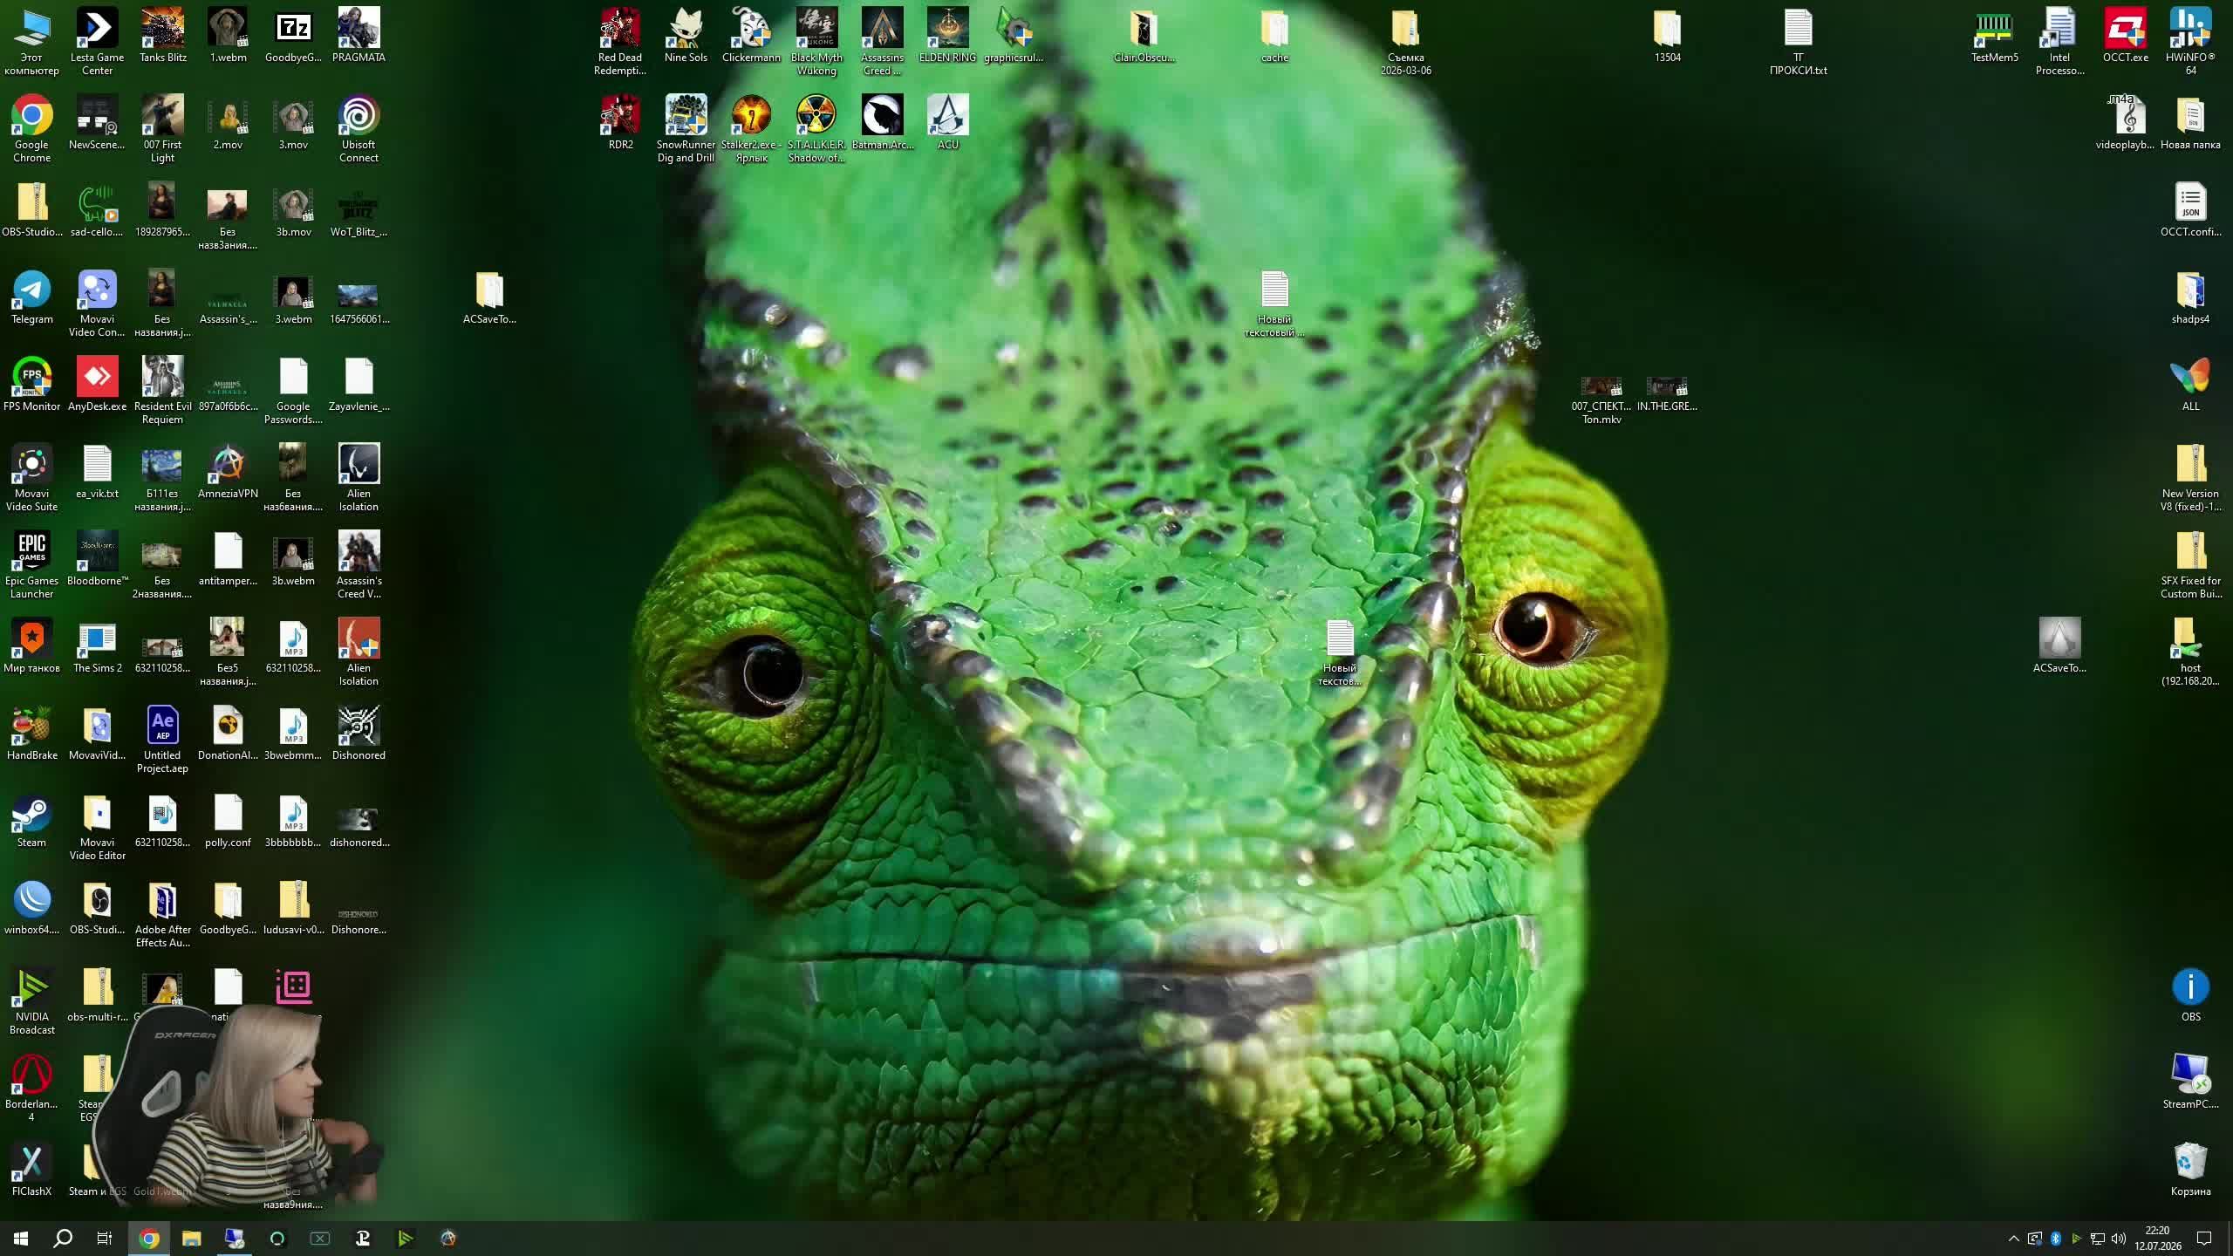This screenshot has width=2233, height=1256.
Task: Select the Bloodborne desktop icon
Action: pyautogui.click(x=97, y=558)
